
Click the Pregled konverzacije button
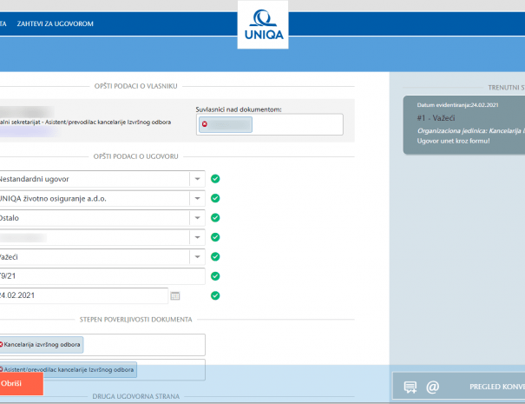(x=495, y=387)
